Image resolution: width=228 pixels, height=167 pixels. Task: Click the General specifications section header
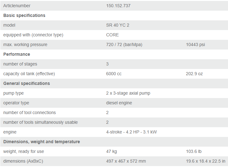pos(27,83)
